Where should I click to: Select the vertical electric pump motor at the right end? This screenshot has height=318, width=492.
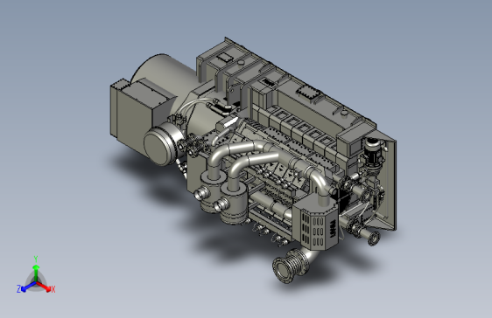coord(374,152)
